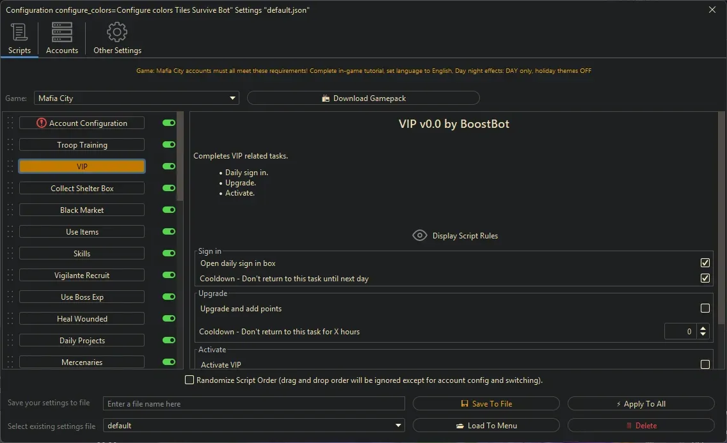Open the Scripts tab icon
Screen dimensions: 727x443
19,32
